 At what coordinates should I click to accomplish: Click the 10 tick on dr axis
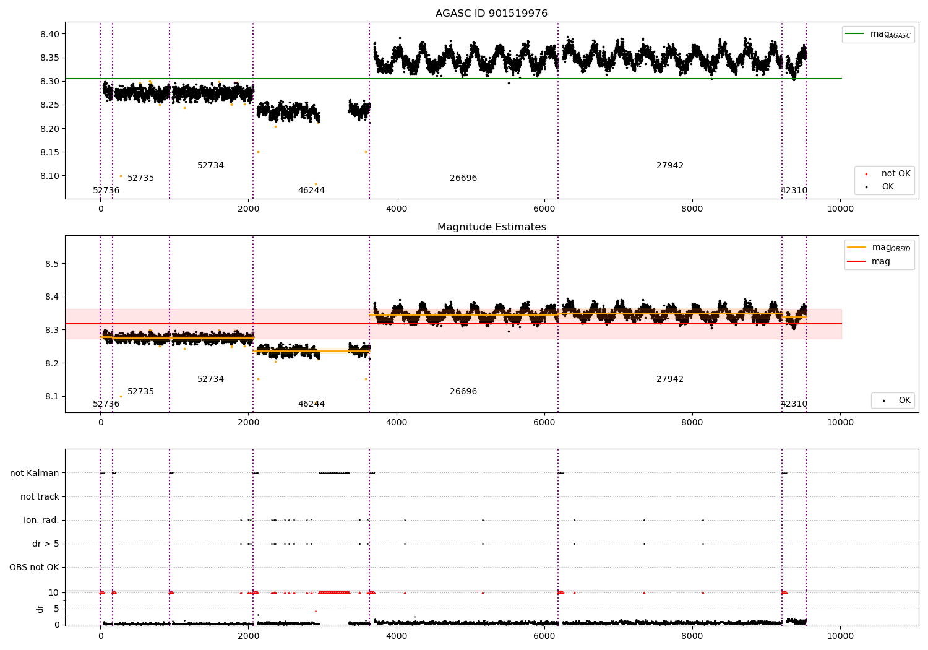pyautogui.click(x=54, y=592)
